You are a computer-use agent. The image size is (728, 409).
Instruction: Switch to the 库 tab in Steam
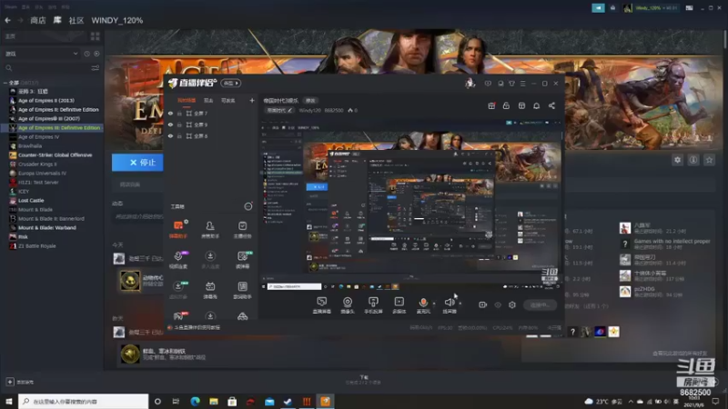click(57, 20)
